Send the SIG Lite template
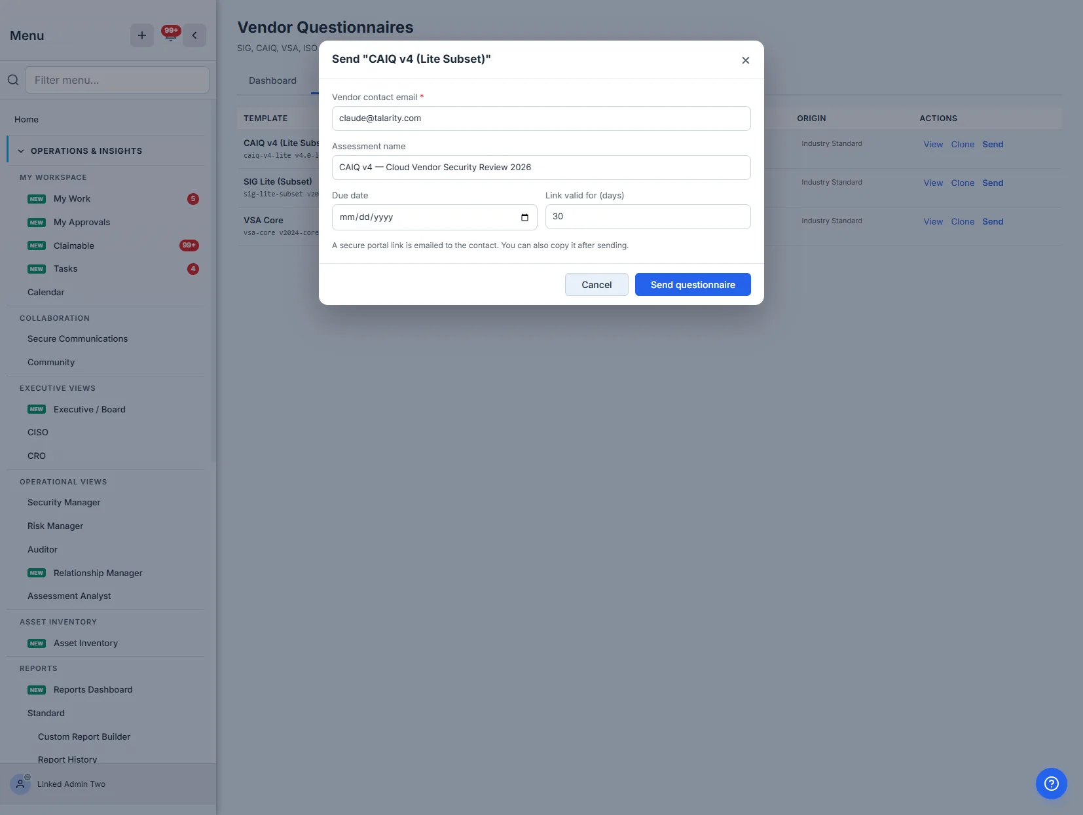 pos(993,183)
